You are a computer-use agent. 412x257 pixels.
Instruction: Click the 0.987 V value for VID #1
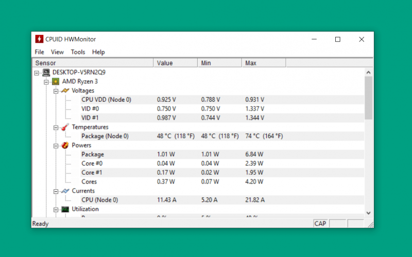click(x=166, y=118)
